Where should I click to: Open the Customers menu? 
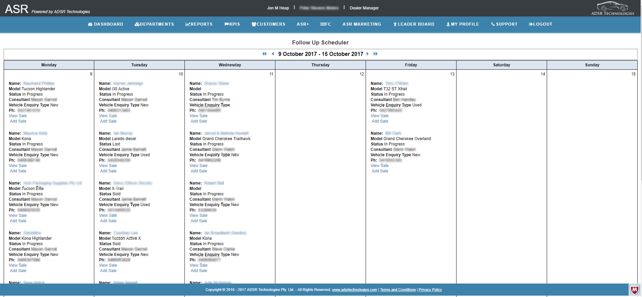[268, 24]
